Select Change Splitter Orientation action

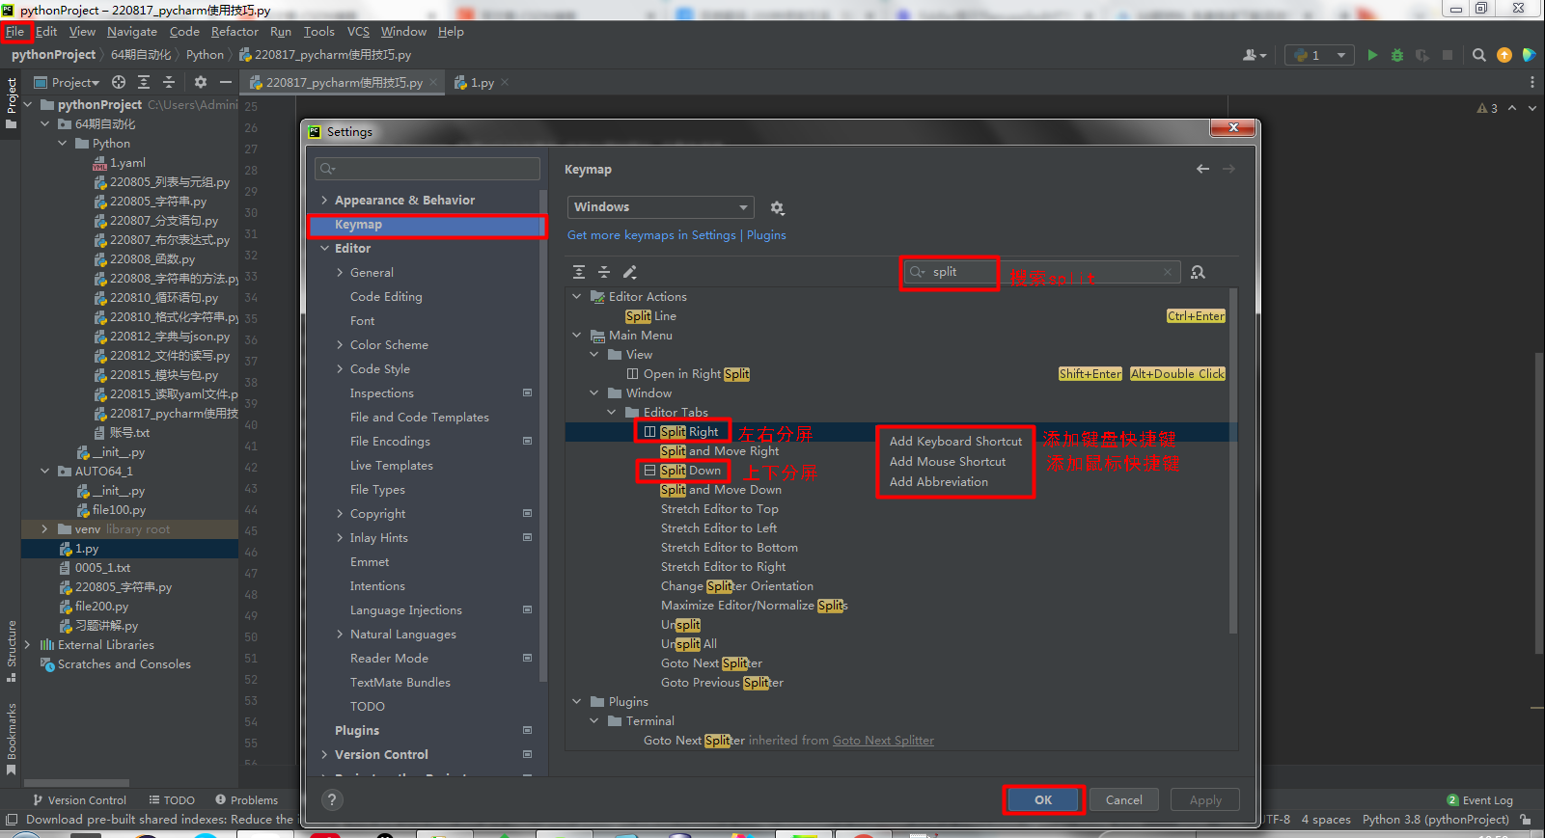pyautogui.click(x=737, y=586)
